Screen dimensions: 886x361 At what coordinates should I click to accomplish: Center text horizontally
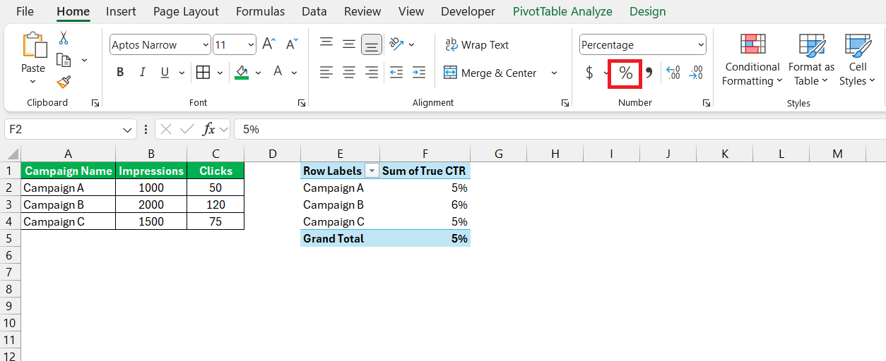click(349, 72)
